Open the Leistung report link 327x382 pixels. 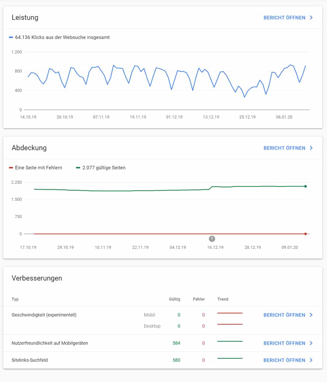(284, 17)
